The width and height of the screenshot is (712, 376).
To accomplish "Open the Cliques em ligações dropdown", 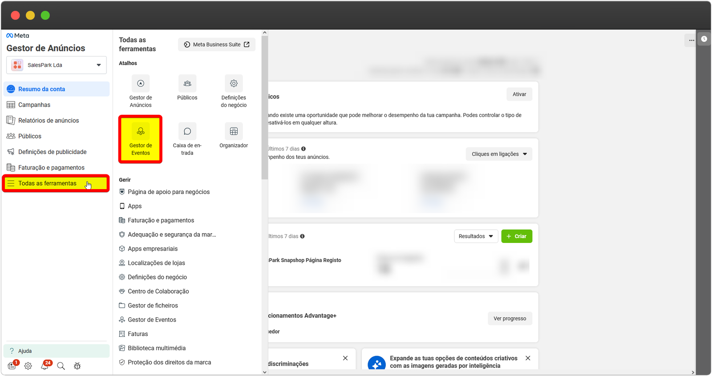I will pyautogui.click(x=499, y=154).
